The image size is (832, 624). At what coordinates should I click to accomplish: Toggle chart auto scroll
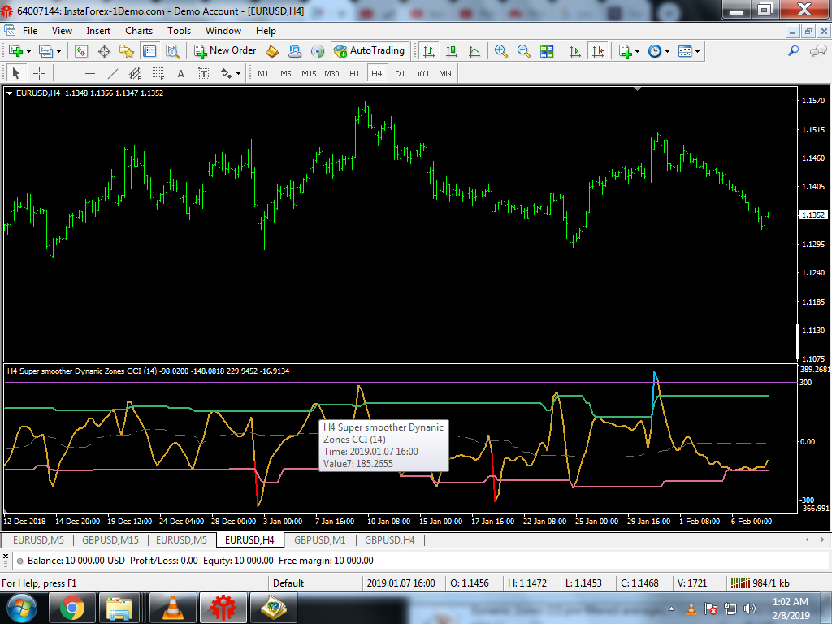575,50
